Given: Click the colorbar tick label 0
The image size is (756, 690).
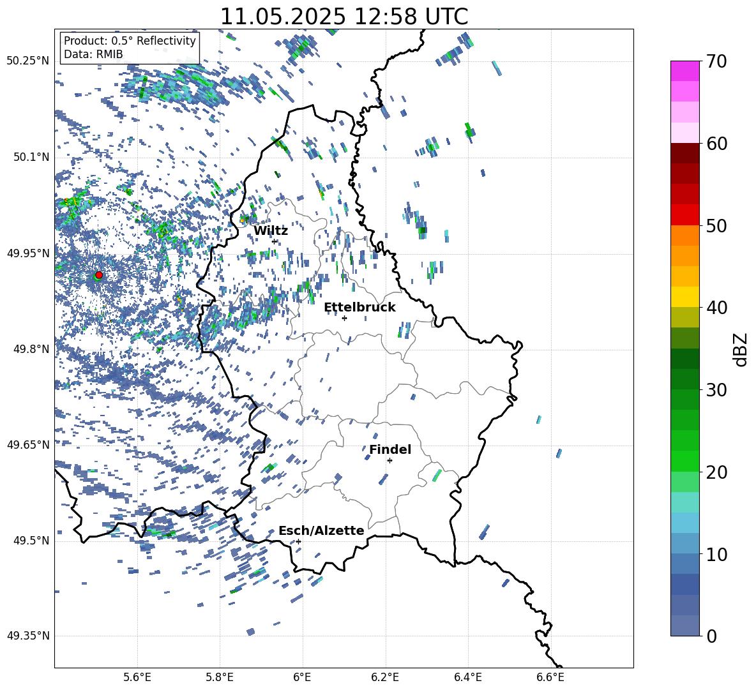Looking at the screenshot, I should click(x=711, y=636).
